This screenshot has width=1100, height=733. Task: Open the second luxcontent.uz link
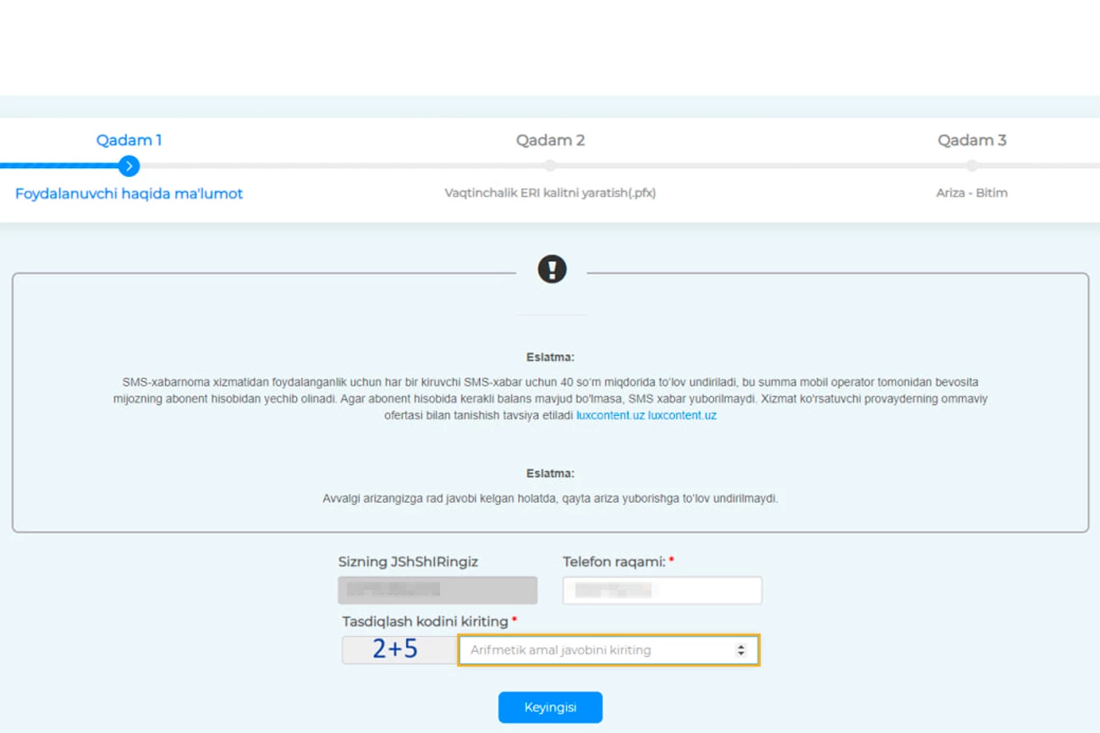[682, 415]
